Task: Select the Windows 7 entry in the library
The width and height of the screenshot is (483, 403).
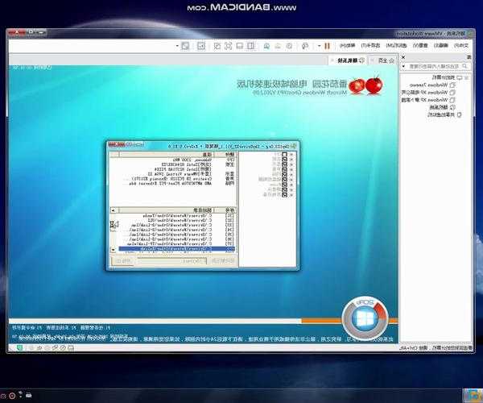Action: 432,85
